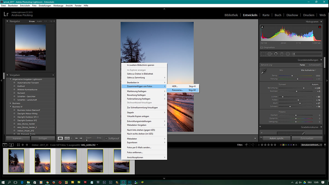The width and height of the screenshot is (329, 185).
Task: Open the WA 'Wie Aufnahme' dropdown
Action: 308,70
